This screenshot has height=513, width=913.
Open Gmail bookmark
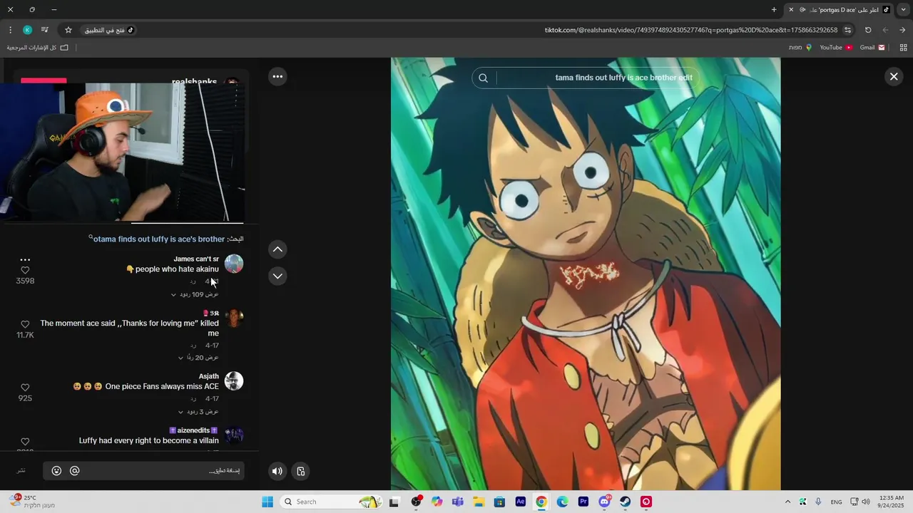[x=872, y=48]
